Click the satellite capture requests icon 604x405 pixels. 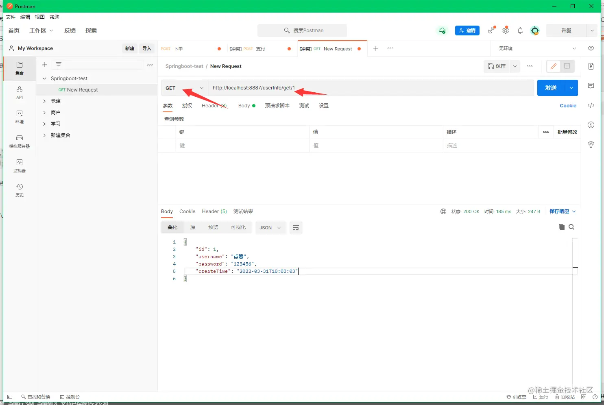click(x=492, y=30)
